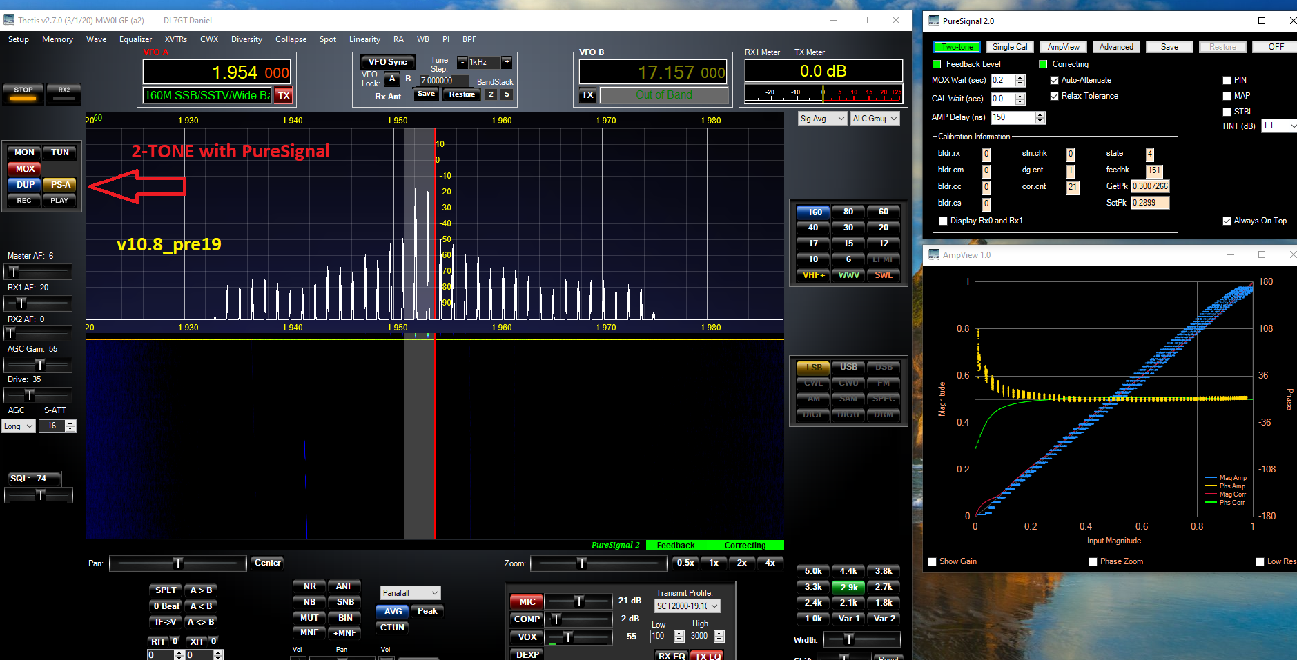The image size is (1297, 660).
Task: Choose the 5.0k filter width
Action: coord(813,571)
